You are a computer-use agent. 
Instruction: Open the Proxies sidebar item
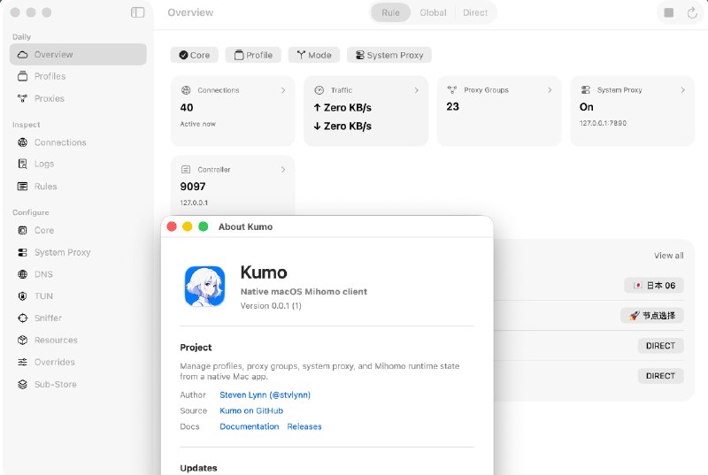tap(78, 98)
